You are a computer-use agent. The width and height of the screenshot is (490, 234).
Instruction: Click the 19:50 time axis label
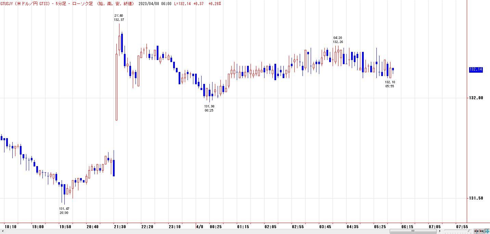click(x=65, y=226)
